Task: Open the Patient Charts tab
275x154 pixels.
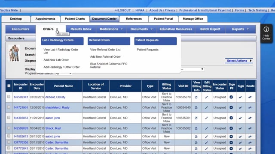Action: [75, 19]
